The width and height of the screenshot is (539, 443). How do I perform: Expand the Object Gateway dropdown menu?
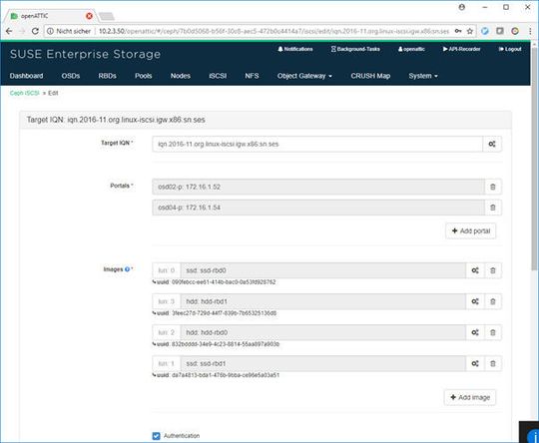pyautogui.click(x=304, y=76)
